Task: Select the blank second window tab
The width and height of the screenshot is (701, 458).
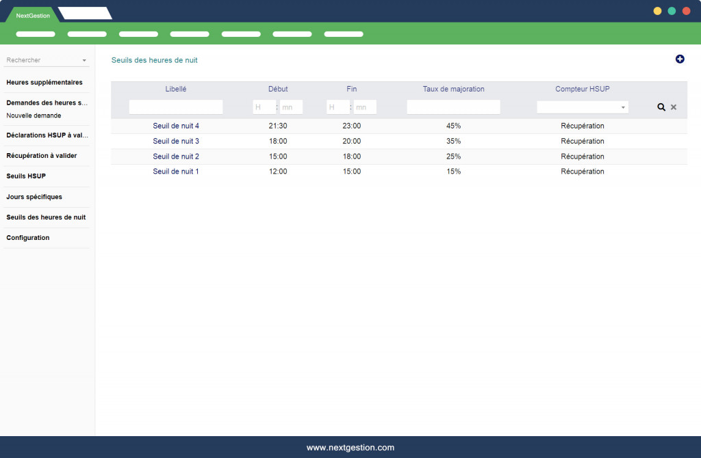Action: point(85,14)
